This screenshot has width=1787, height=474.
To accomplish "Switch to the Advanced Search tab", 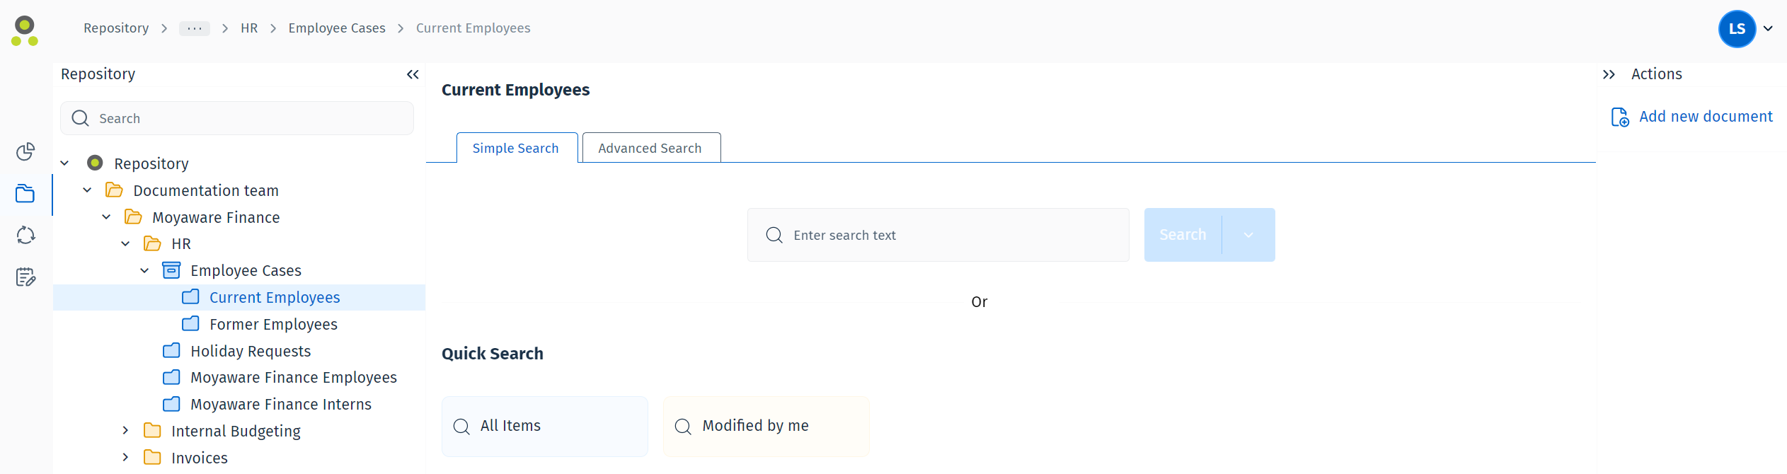I will click(x=650, y=148).
